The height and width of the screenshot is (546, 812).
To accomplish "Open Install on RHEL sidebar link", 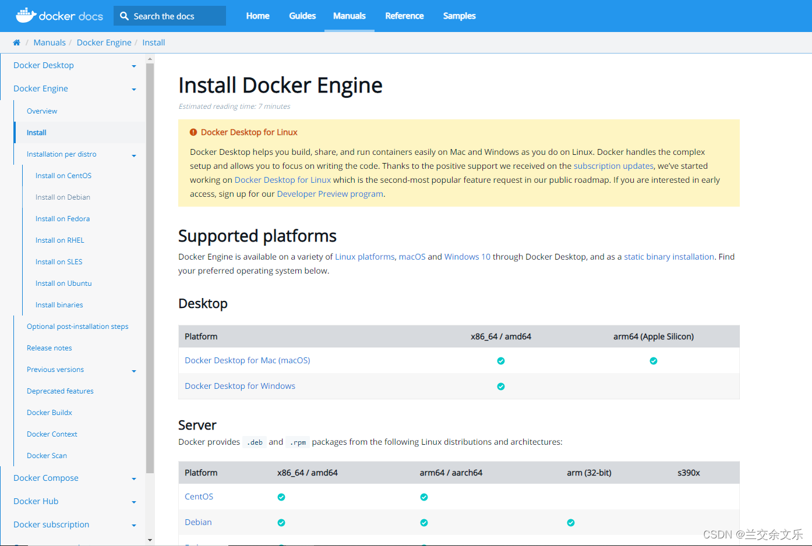I will click(x=59, y=240).
